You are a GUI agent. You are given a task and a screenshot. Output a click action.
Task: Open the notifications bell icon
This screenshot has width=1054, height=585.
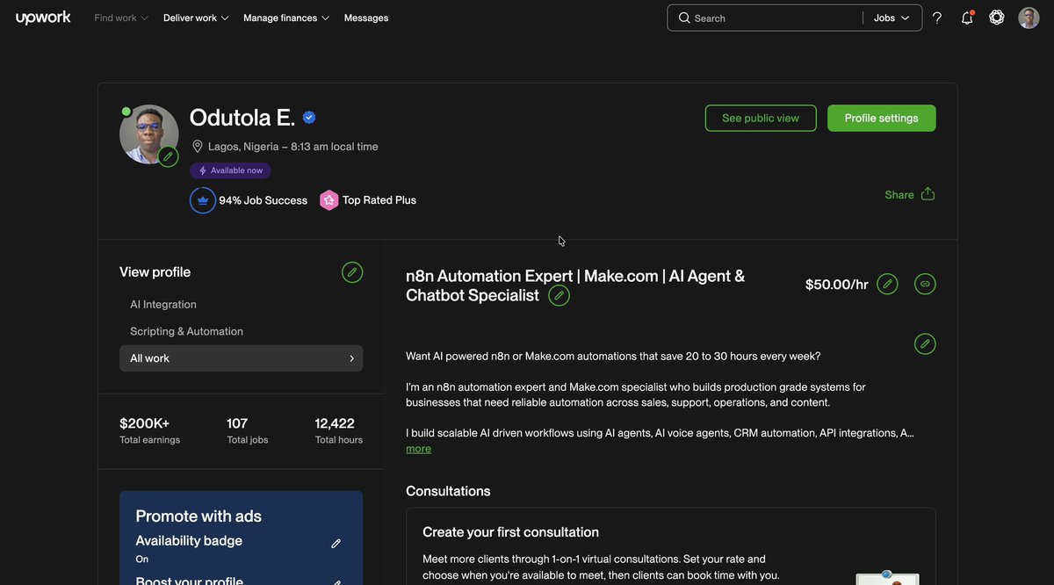pyautogui.click(x=967, y=18)
